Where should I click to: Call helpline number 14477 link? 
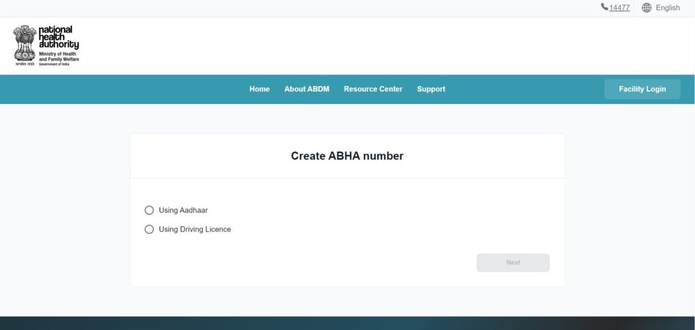(x=619, y=7)
